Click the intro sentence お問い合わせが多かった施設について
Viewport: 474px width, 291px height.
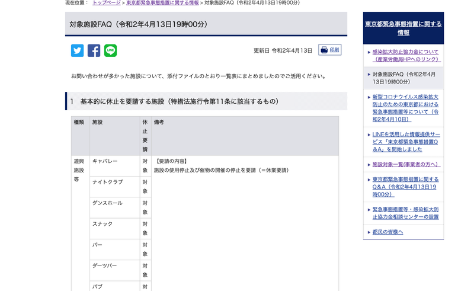(199, 76)
